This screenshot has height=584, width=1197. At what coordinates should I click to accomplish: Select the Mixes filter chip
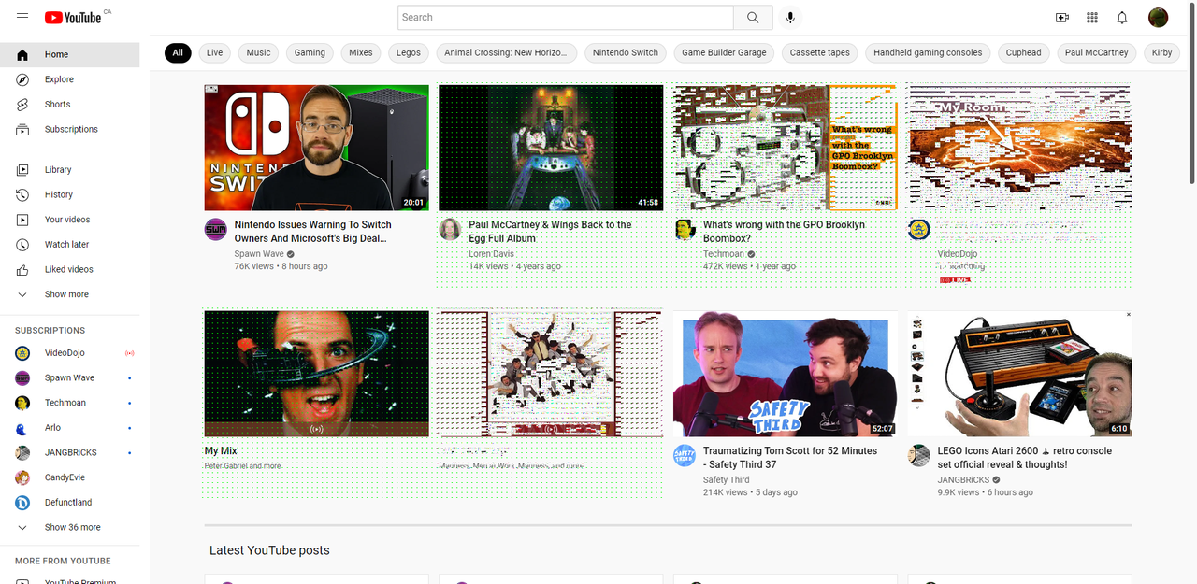[361, 52]
